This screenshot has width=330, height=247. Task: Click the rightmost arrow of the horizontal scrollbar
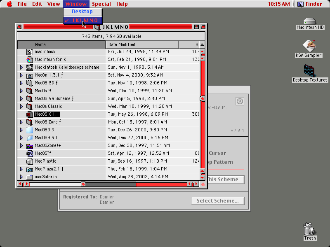tap(196, 184)
